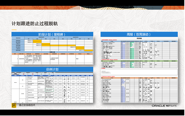Screen dimensions: 185x116
Task: Click the 变更记录 row in milestone table
Action: (x=52, y=52)
